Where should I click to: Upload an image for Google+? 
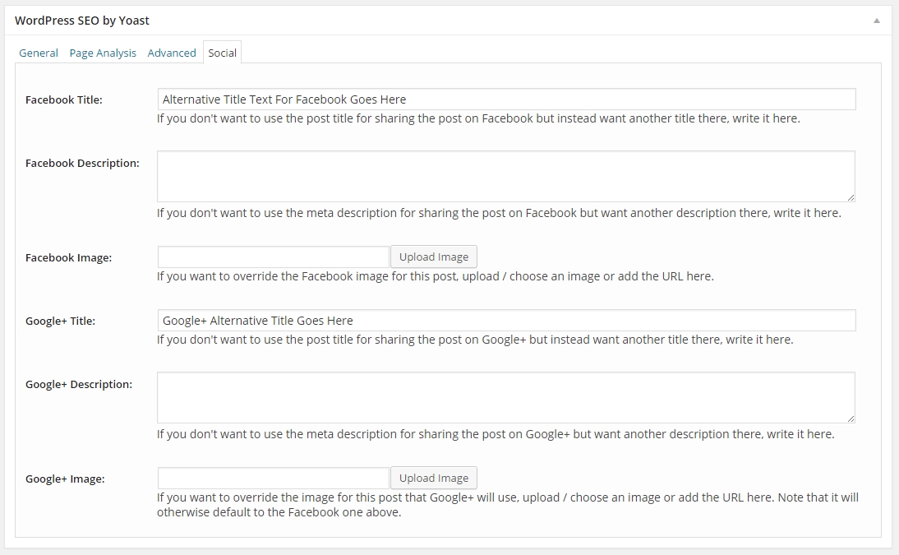(x=433, y=478)
